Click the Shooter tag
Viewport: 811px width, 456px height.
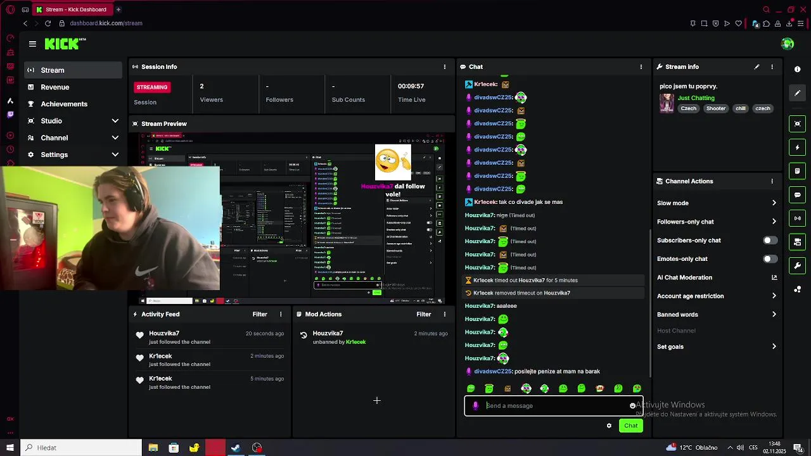716,108
